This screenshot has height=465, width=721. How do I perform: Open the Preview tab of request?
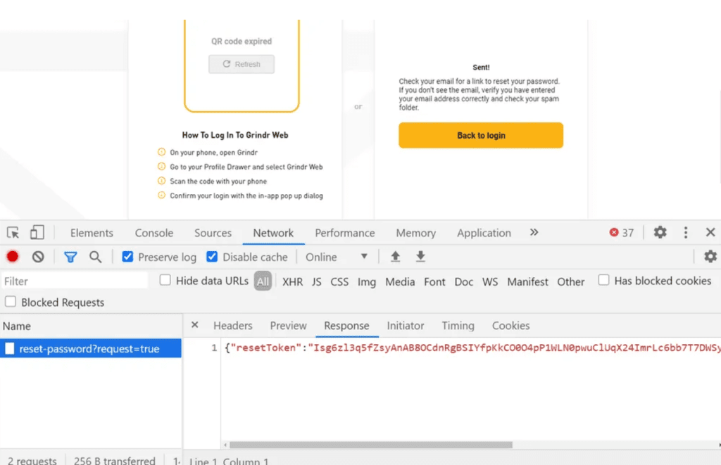288,325
